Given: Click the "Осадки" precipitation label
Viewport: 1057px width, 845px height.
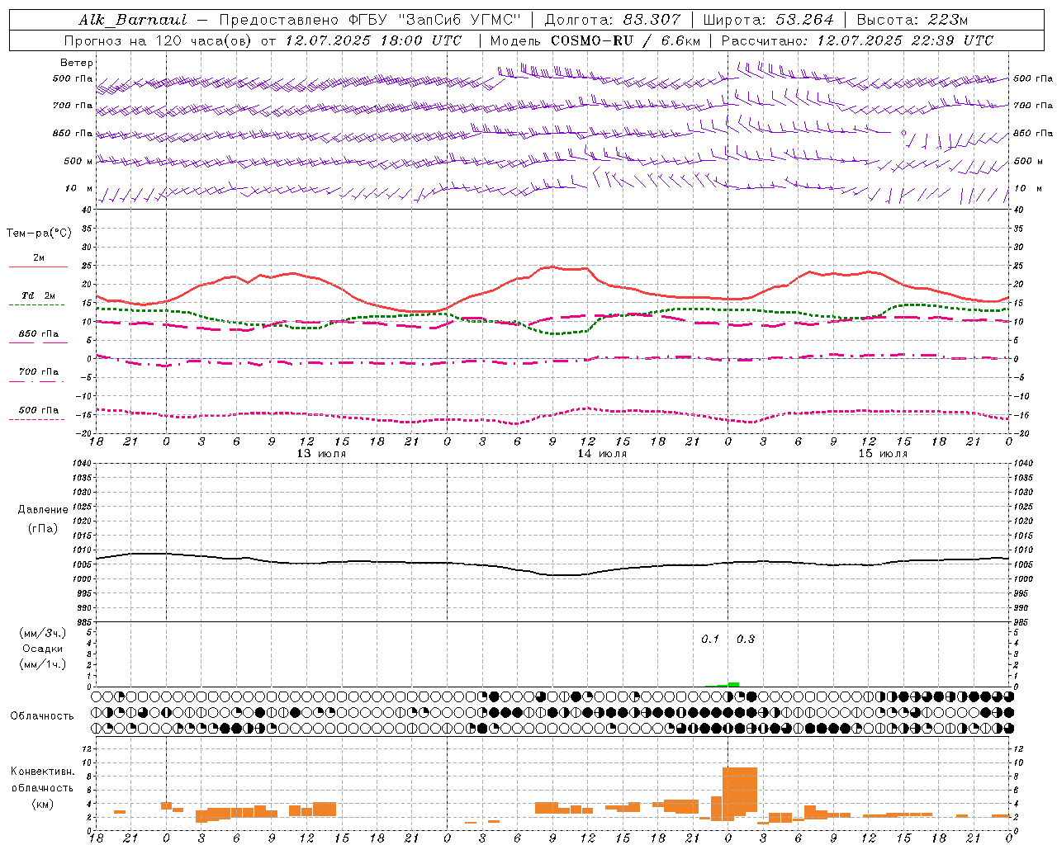Looking at the screenshot, I should (x=43, y=649).
